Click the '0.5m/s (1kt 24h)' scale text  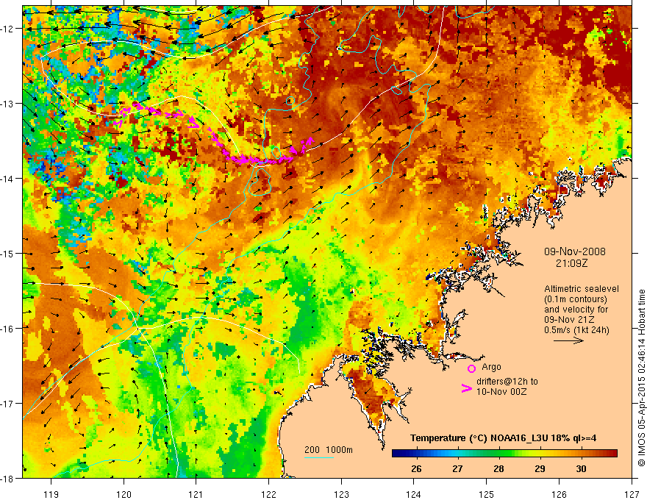[576, 330]
